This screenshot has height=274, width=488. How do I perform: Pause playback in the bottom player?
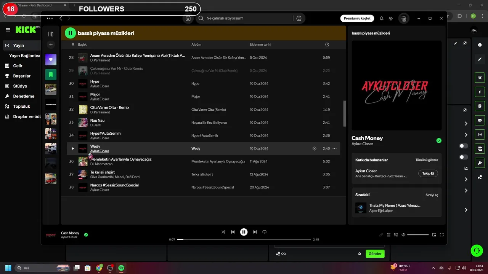(x=244, y=232)
